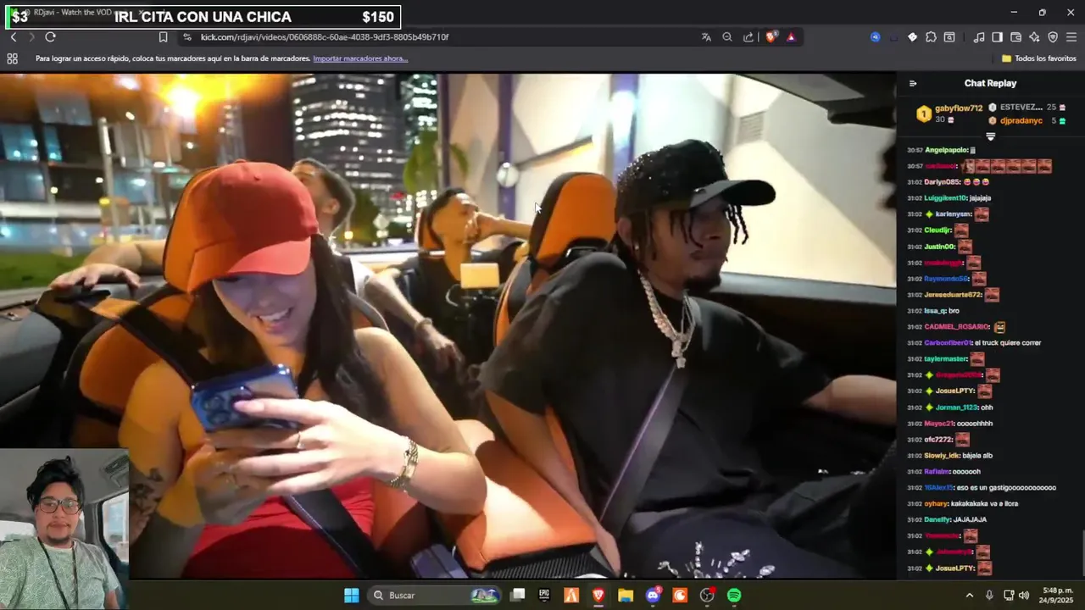Viewport: 1085px width, 610px height.
Task: Click the browser forward arrow
Action: point(31,37)
